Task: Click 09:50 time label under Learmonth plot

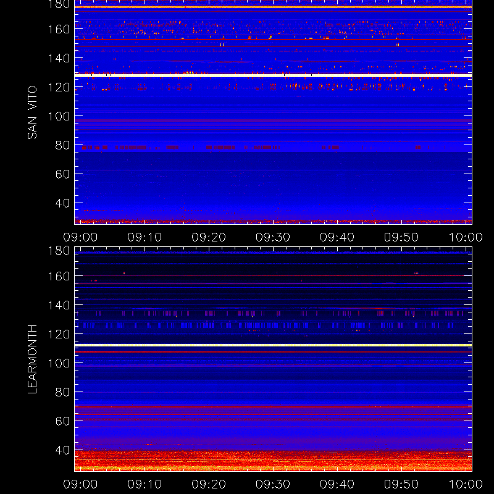Action: pyautogui.click(x=401, y=484)
